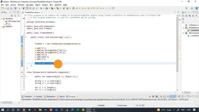
Task: Expand the SBIEPAY project node
Action: pyautogui.click(x=2, y=27)
